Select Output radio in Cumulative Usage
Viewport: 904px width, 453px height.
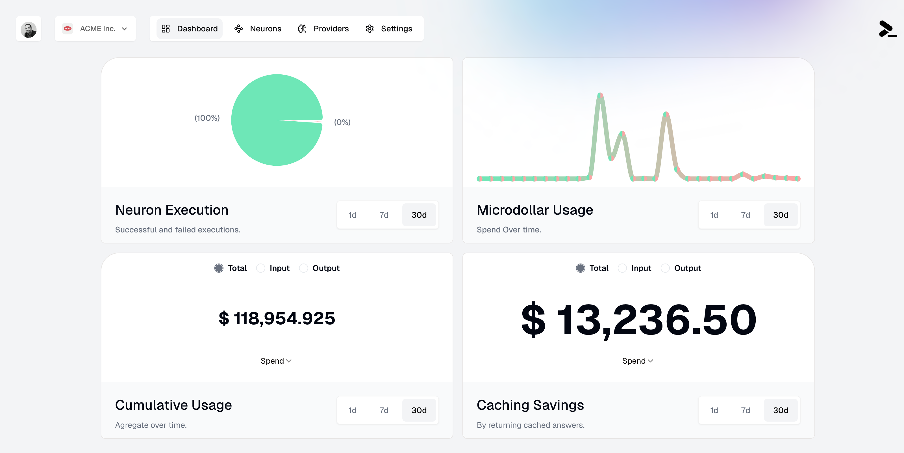coord(304,268)
